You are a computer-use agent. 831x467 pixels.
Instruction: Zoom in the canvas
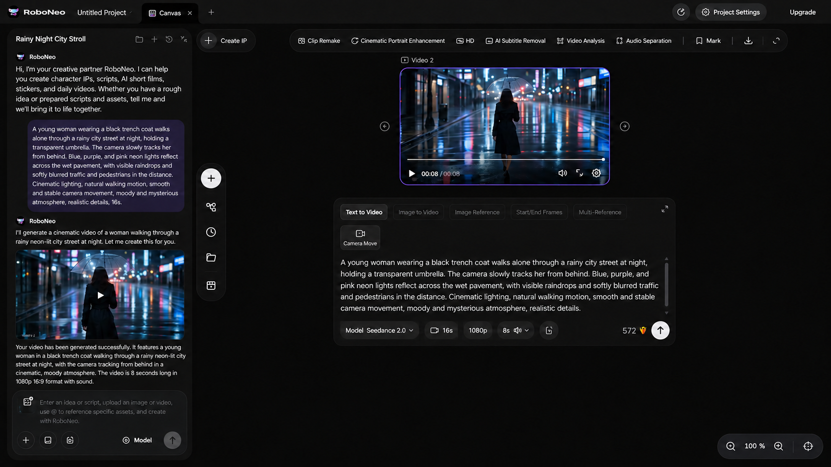point(779,446)
